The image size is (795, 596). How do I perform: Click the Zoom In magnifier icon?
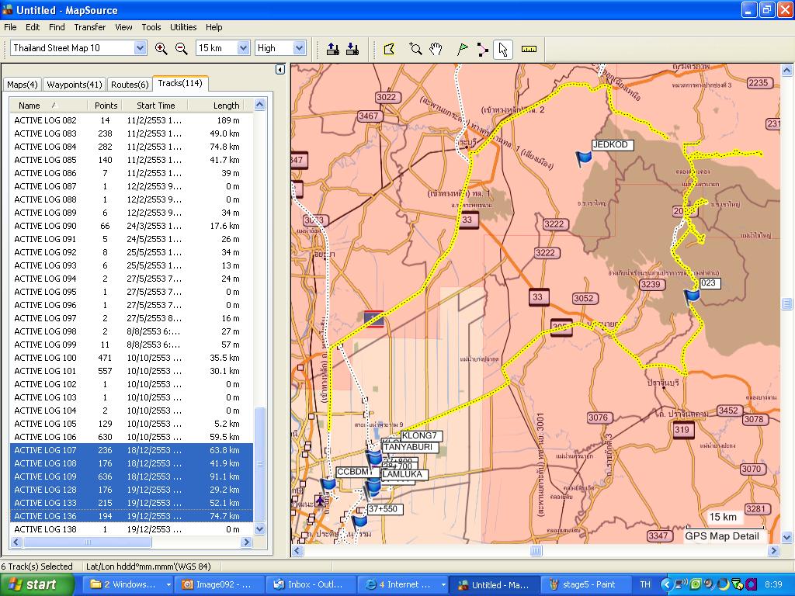click(161, 48)
